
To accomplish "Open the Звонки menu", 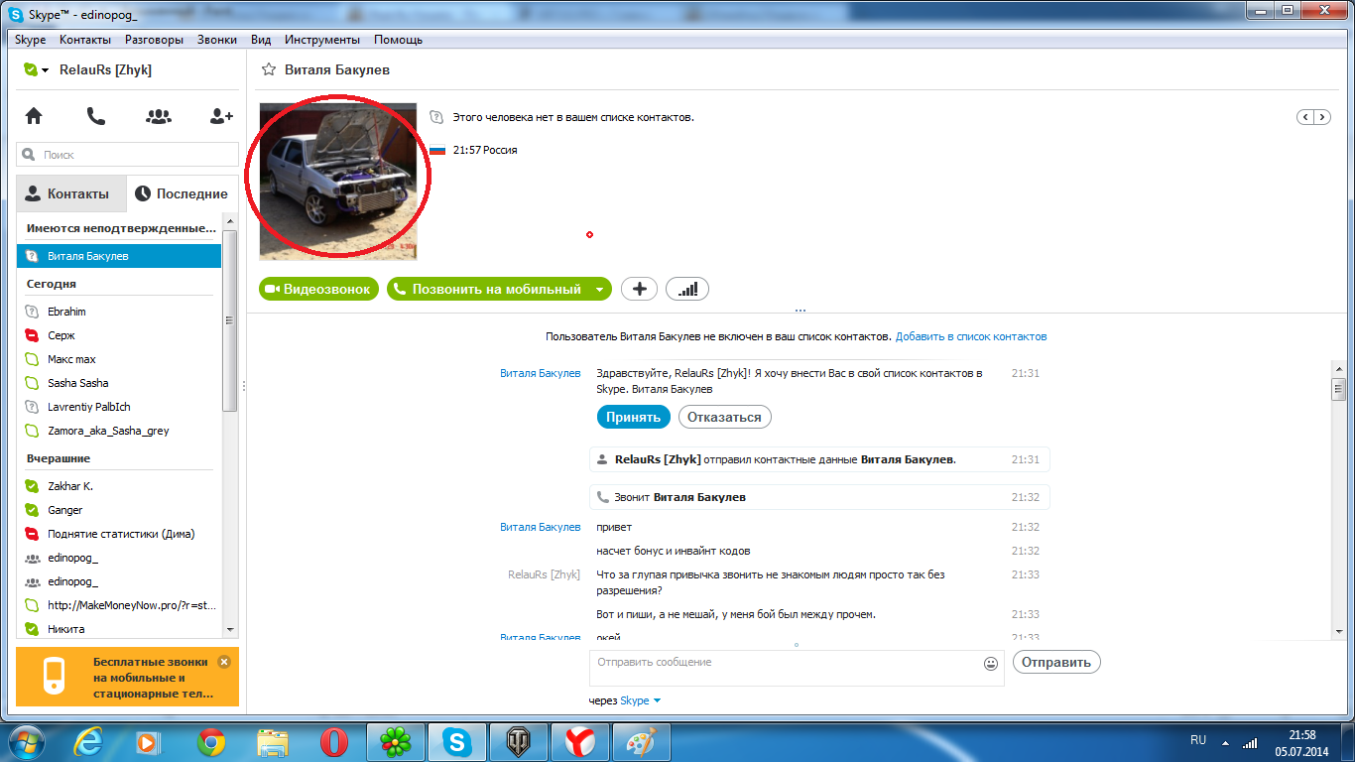I will click(217, 40).
